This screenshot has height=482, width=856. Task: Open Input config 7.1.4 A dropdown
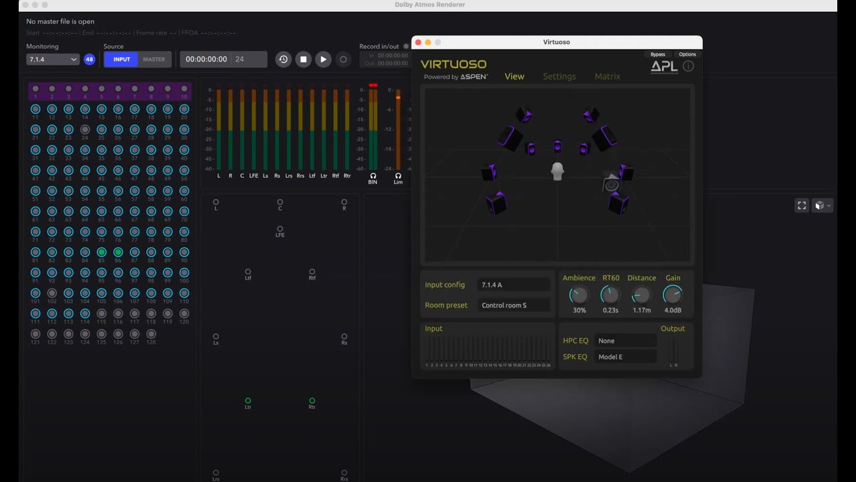click(514, 285)
